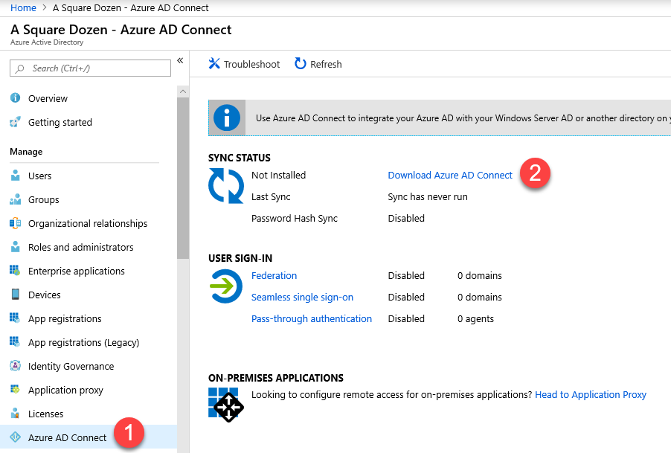The height and width of the screenshot is (453, 671).
Task: Open Roles and administrators
Action: tap(80, 248)
